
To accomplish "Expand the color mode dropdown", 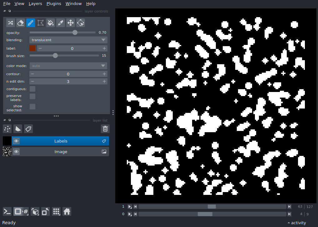I will coord(68,66).
